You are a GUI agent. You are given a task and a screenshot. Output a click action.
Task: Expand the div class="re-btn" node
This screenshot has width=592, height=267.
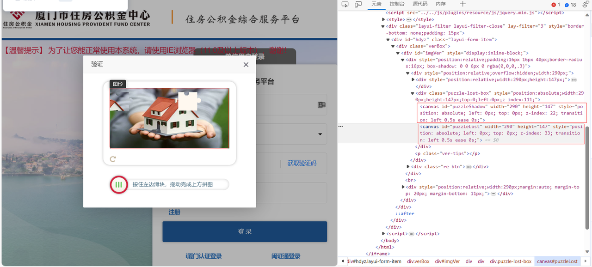(x=408, y=167)
